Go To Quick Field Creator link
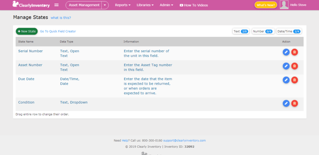Viewport: 319px width, 155px height. pyautogui.click(x=58, y=31)
